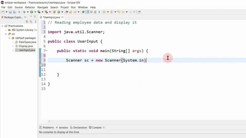Open the Debug configurations dropdown arrow
Image resolution: width=246 pixels, height=138 pixels.
(x=28, y=12)
